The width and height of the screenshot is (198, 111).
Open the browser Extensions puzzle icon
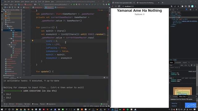coord(182,6)
